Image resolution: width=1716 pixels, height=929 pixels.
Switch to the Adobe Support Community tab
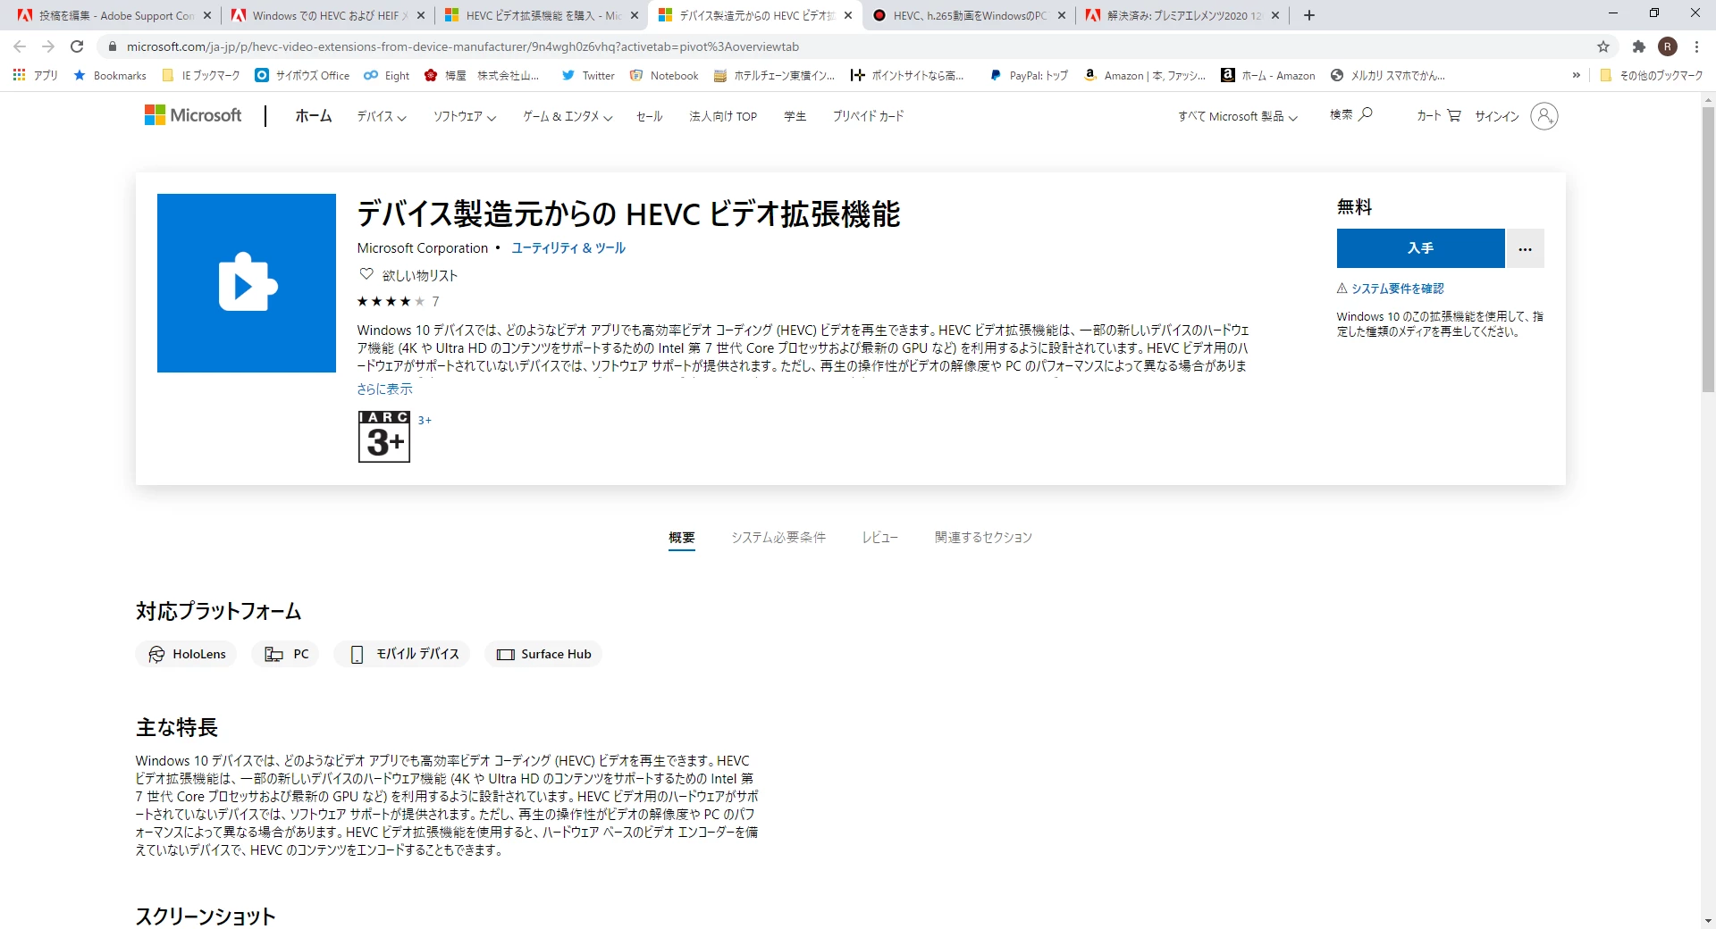pyautogui.click(x=114, y=15)
